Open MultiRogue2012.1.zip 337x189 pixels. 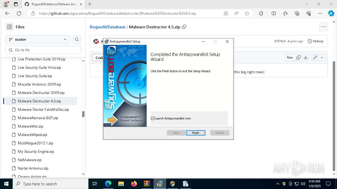pyautogui.click(x=36, y=143)
